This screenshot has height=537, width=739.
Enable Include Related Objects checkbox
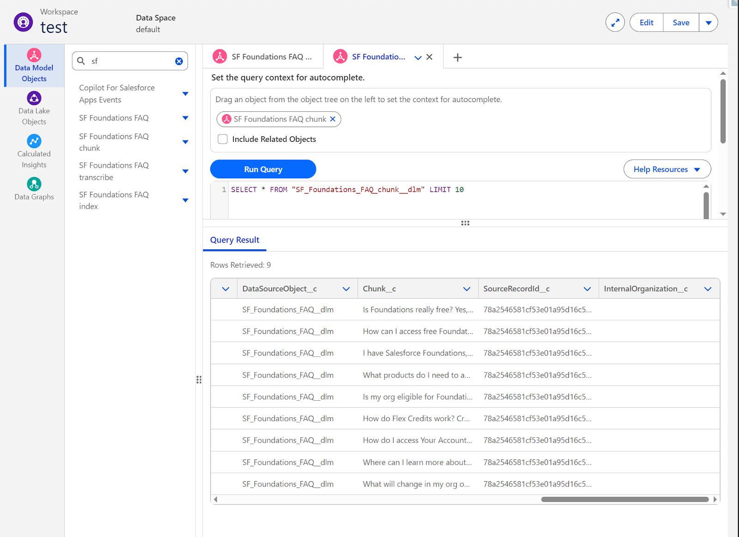click(x=223, y=139)
